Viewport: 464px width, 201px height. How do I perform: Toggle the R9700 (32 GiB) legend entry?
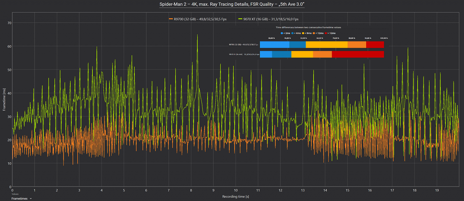pos(197,19)
